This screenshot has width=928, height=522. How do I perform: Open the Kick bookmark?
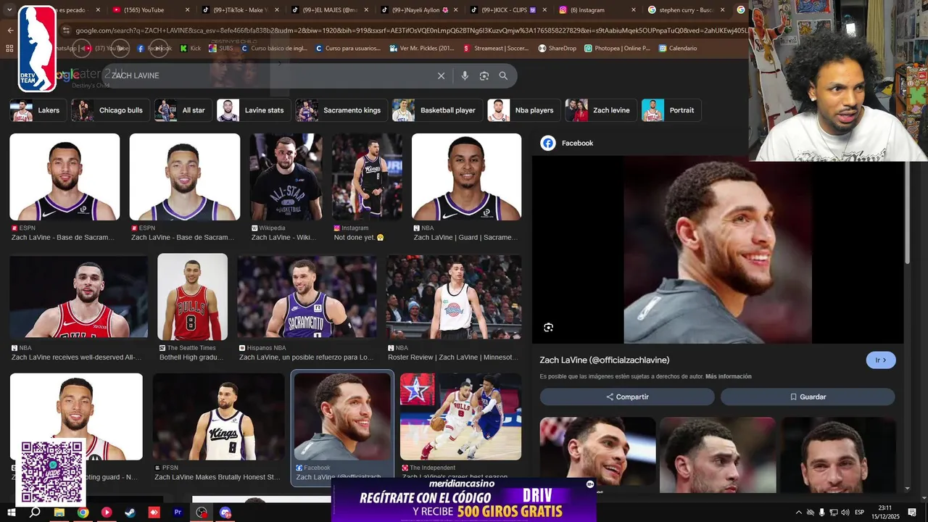click(191, 49)
